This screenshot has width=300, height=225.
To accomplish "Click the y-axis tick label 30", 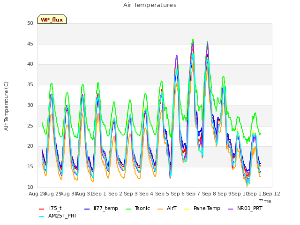I will (30, 105).
